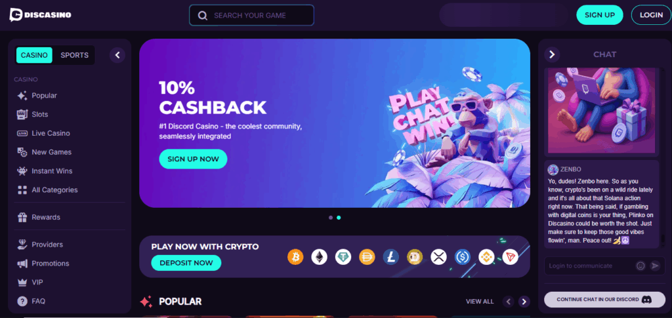Select the Ethereum coin icon
Screen dimensions: 672x318
pos(320,257)
